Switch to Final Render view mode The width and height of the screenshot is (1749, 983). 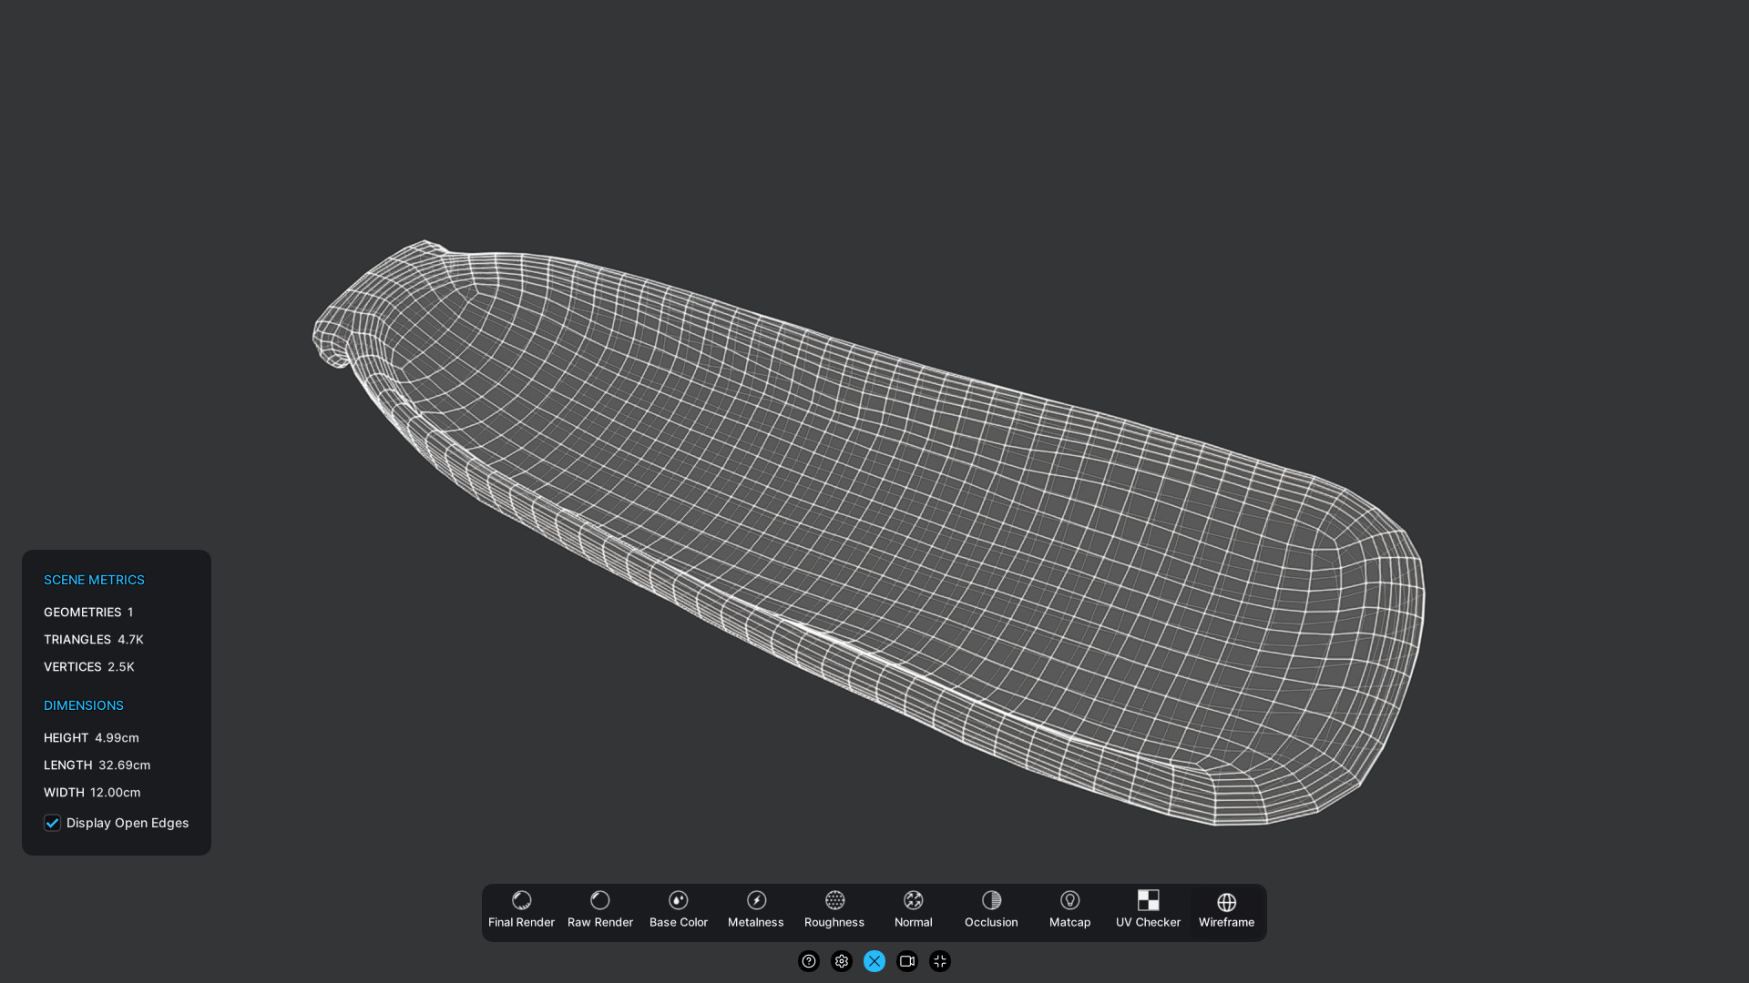[521, 911]
